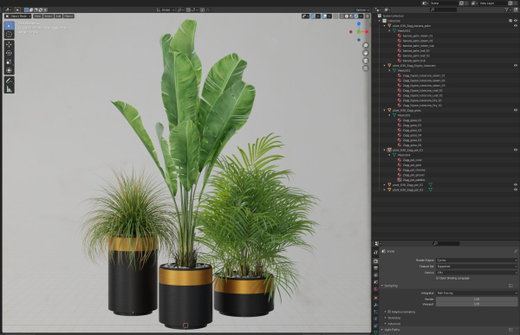Enable Open Shading Language checkbox
520x335 pixels.
click(x=438, y=278)
